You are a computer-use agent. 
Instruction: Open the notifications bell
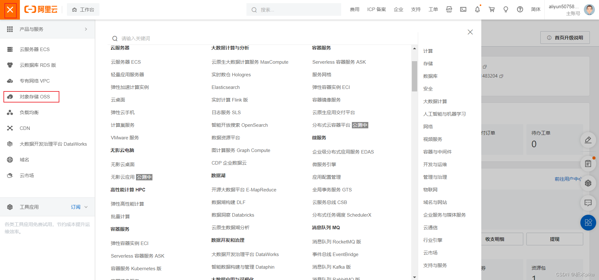click(x=477, y=9)
